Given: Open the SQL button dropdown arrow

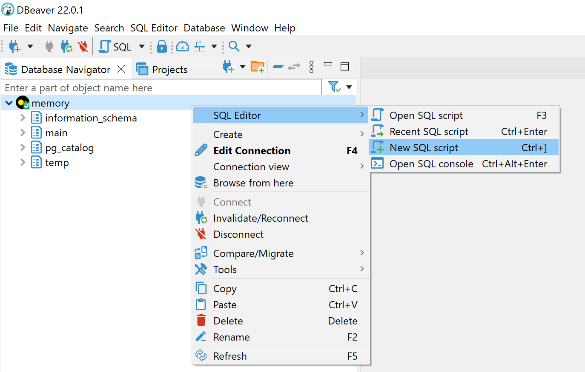Looking at the screenshot, I should (x=142, y=46).
